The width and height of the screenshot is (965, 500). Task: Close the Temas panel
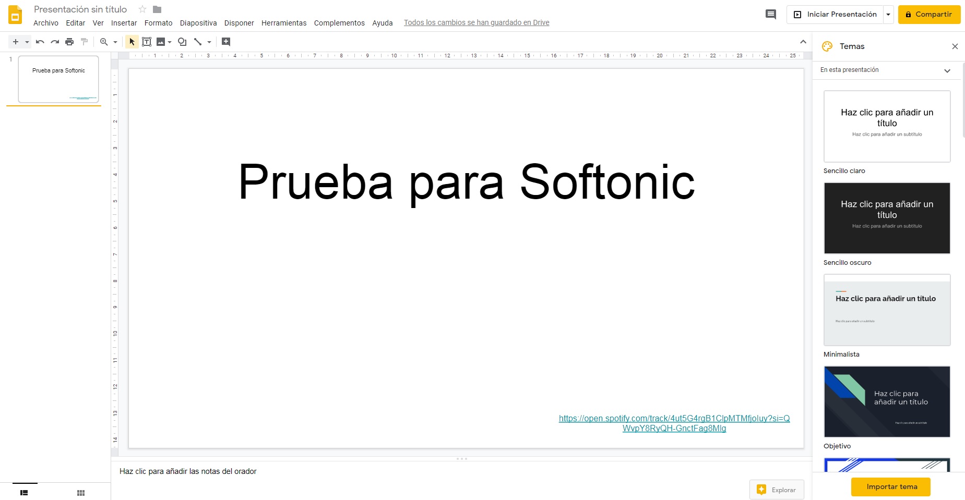point(955,46)
